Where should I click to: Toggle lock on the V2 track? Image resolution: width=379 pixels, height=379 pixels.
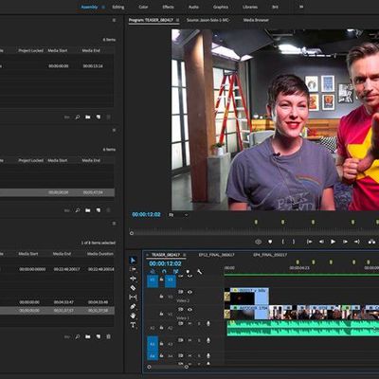point(161,297)
